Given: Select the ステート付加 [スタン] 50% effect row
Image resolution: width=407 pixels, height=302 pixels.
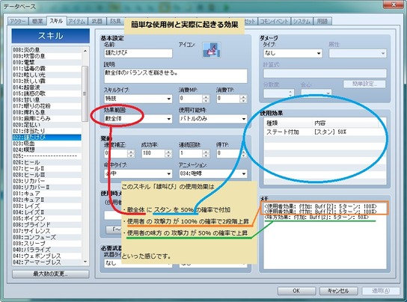Looking at the screenshot, I should point(325,132).
